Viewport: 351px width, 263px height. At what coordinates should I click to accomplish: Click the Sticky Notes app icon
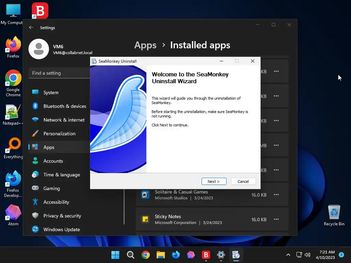tap(145, 220)
